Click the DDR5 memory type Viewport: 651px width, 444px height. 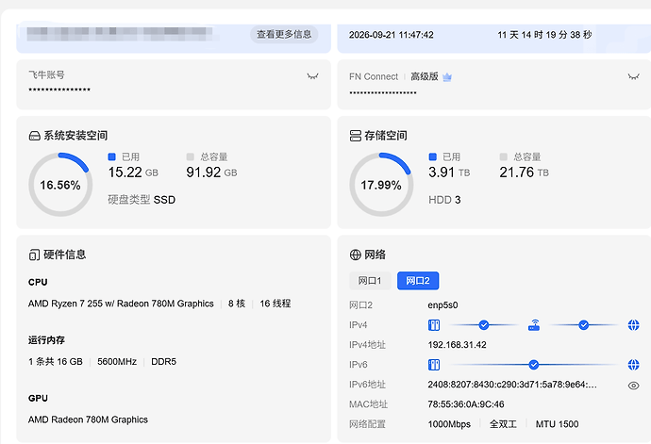pos(163,362)
